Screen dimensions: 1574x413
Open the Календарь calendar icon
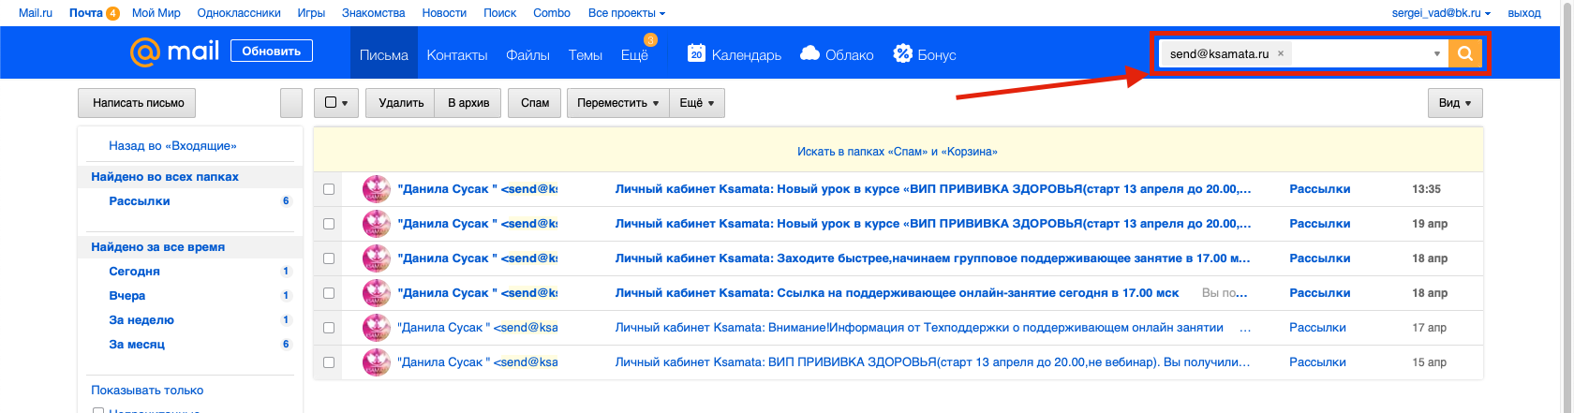[696, 53]
